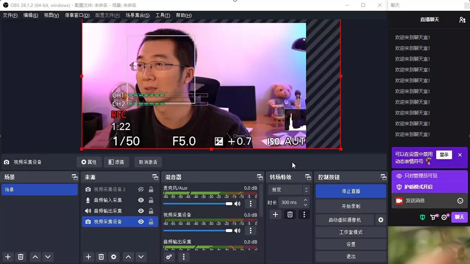Open advanced audio properties gear in 混音器
The width and height of the screenshot is (470, 264).
point(169,257)
